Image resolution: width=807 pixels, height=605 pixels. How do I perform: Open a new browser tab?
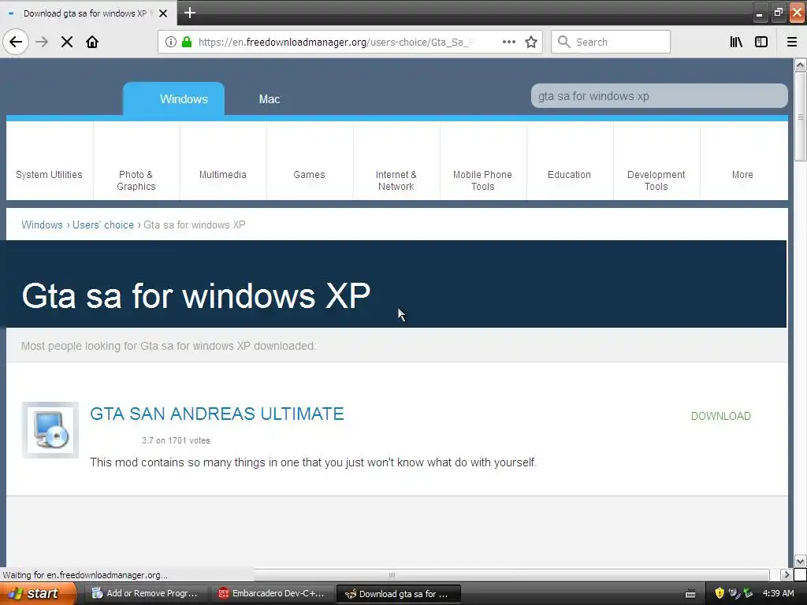(x=189, y=13)
